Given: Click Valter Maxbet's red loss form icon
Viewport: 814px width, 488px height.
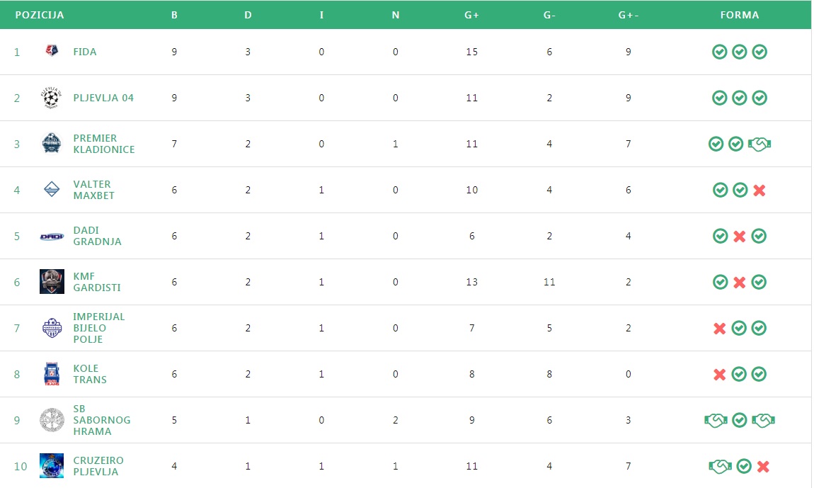Looking at the screenshot, I should (x=759, y=190).
